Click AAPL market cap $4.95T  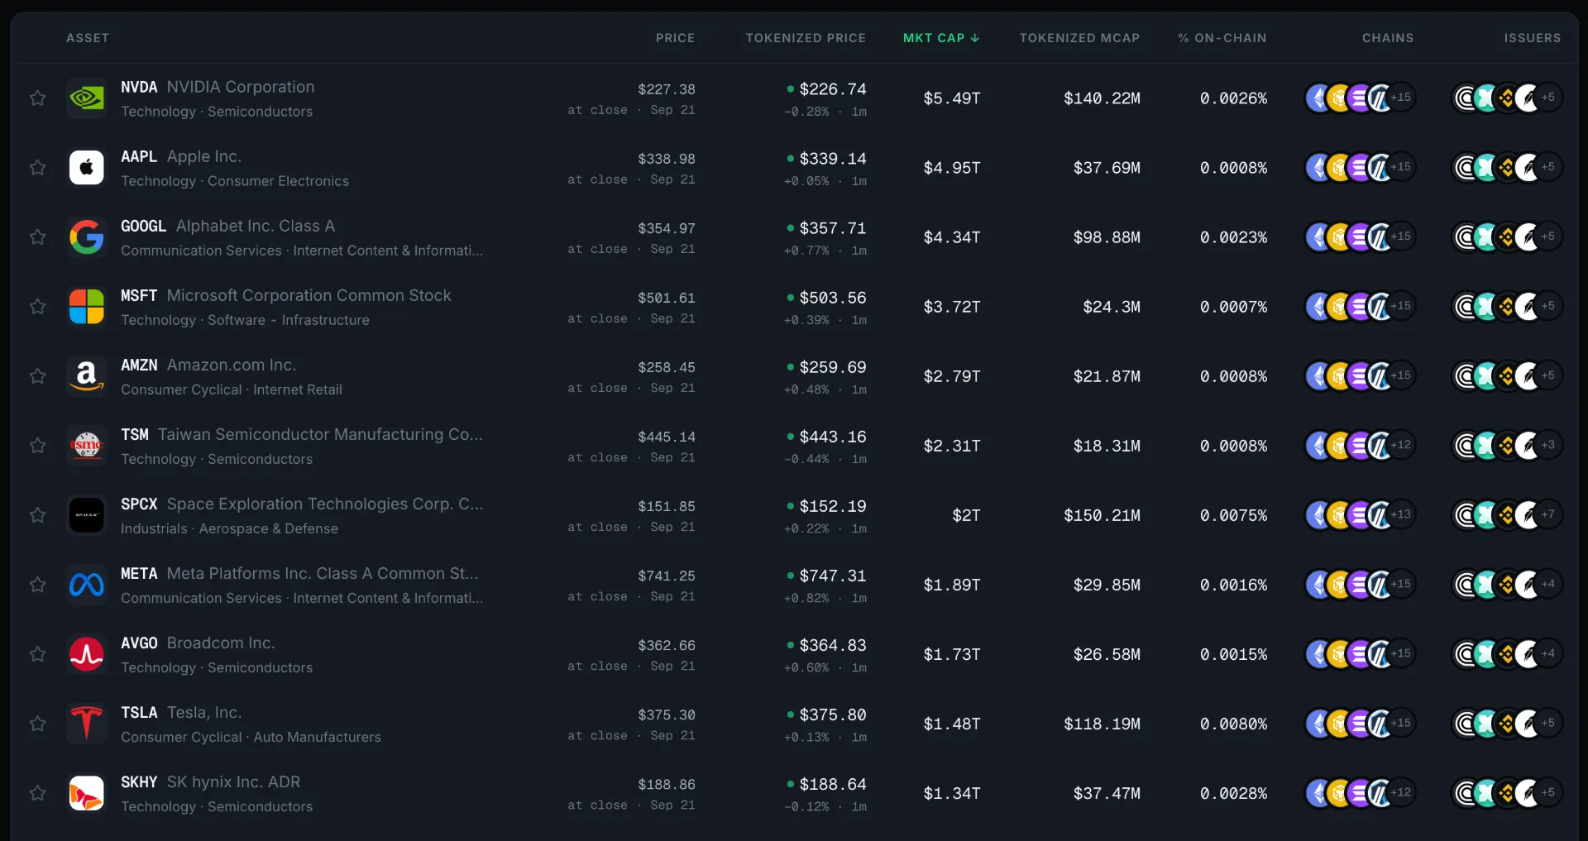tap(952, 168)
